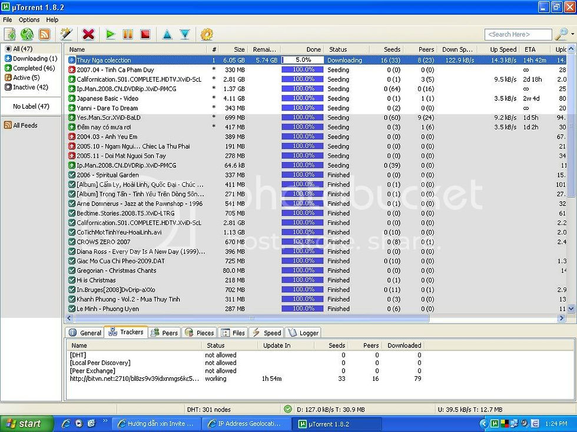Screen dimensions: 577x432
Task: Click the horizontal scrollbar right arrow
Action: 562,318
